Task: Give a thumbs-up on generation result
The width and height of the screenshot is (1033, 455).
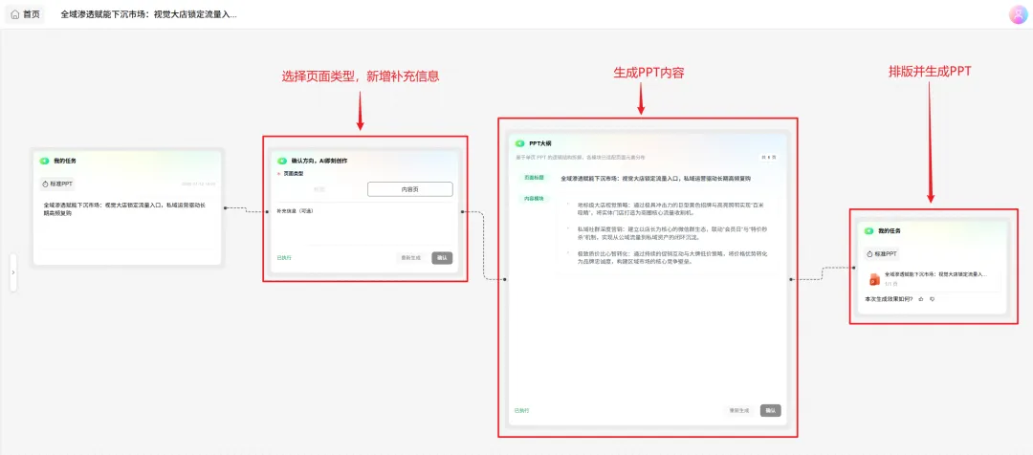Action: [921, 299]
